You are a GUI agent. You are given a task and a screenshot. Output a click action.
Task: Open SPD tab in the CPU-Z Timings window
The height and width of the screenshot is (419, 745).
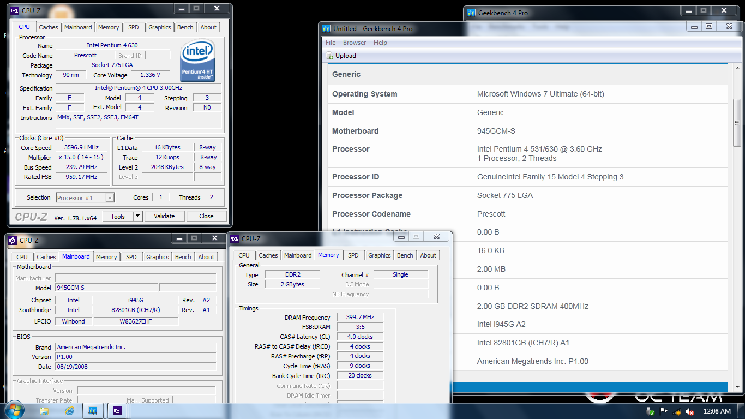(x=353, y=255)
